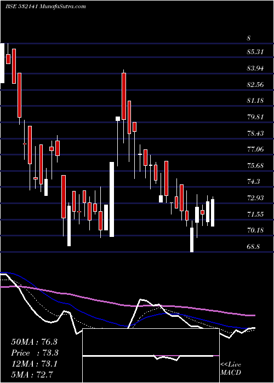Viewport: 274px width, 383px height.
Task: Click the 50MA : 76.3 readout
Action: coord(34,342)
